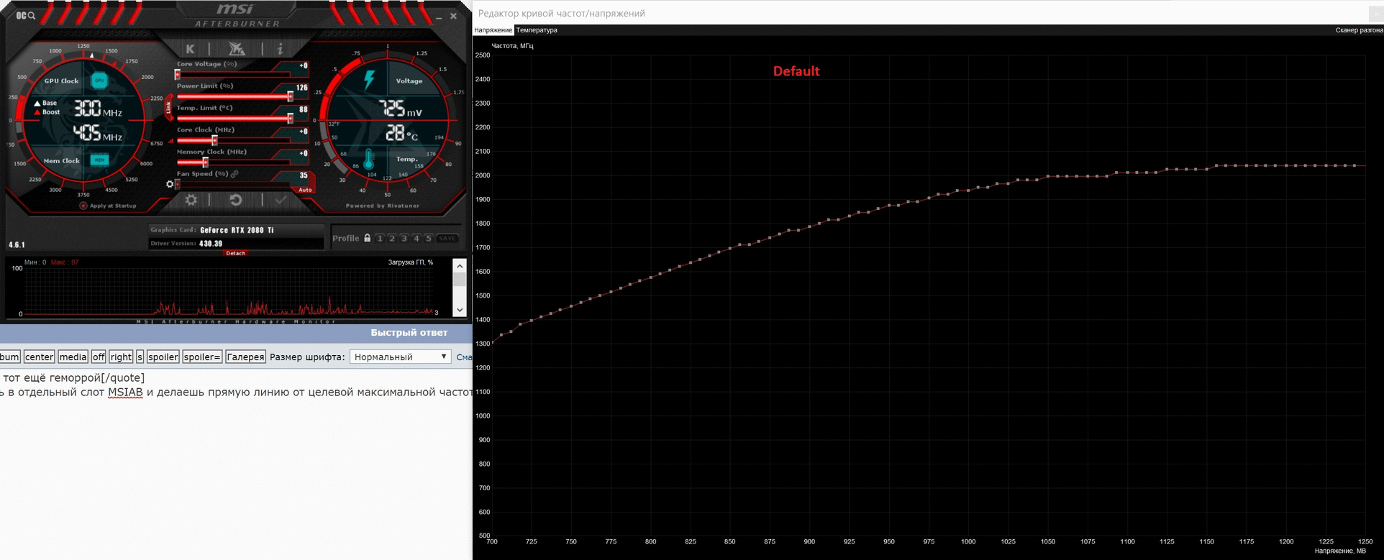Click hardware monitor scrollbar up arrow
This screenshot has height=560, width=1384.
(x=460, y=266)
